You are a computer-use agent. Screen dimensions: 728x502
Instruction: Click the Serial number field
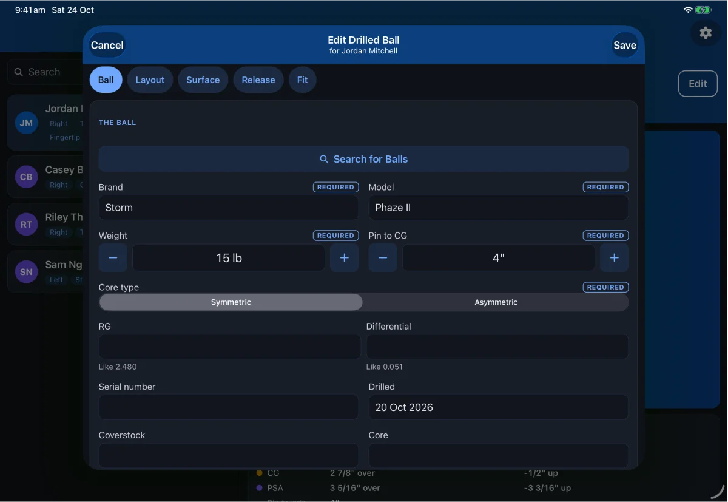pos(229,407)
